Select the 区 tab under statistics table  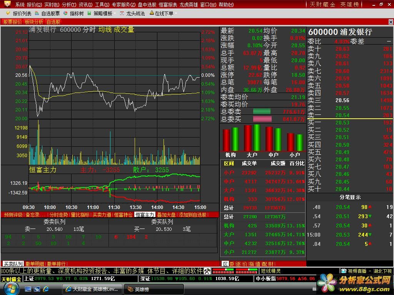point(225,264)
